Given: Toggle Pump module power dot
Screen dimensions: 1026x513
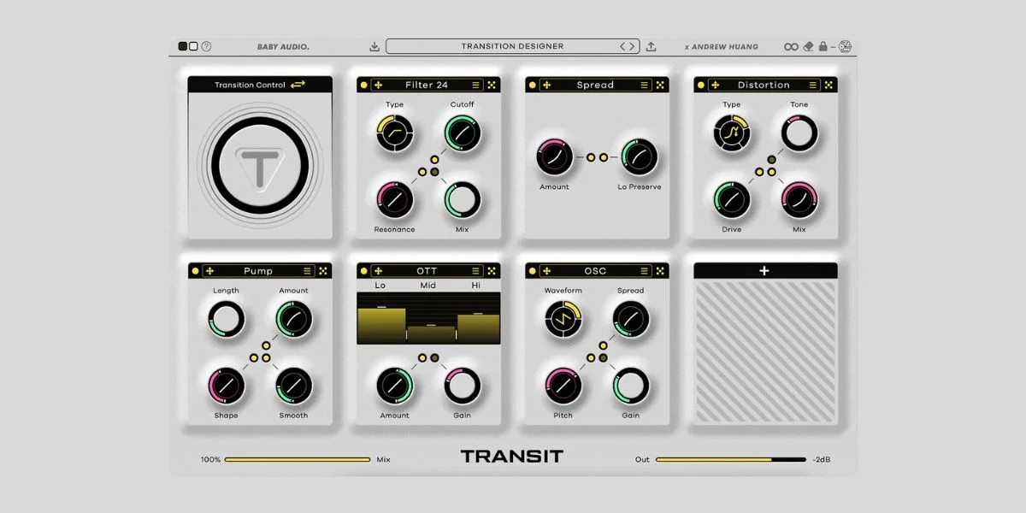Looking at the screenshot, I should coord(195,271).
